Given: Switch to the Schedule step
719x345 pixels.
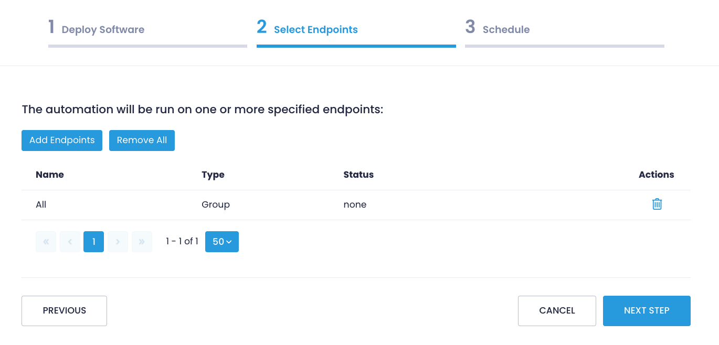Looking at the screenshot, I should tap(505, 29).
